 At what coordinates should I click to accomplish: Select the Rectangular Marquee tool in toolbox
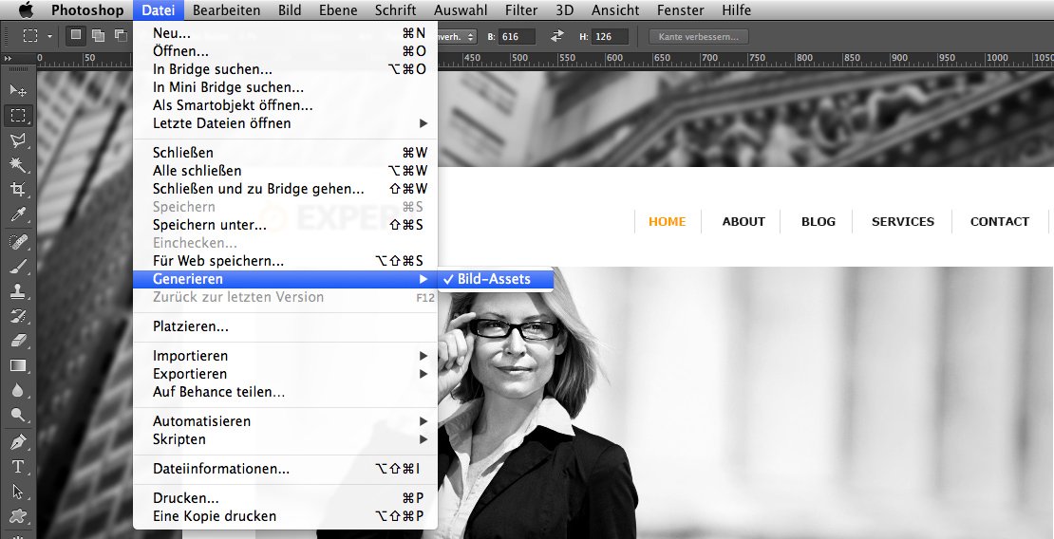click(x=17, y=116)
